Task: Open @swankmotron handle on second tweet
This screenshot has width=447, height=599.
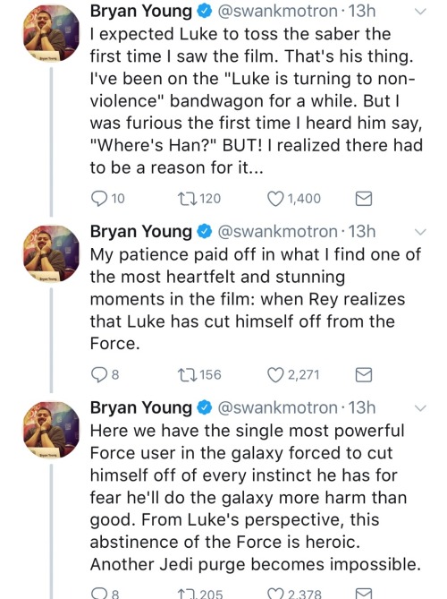Action: coord(277,232)
